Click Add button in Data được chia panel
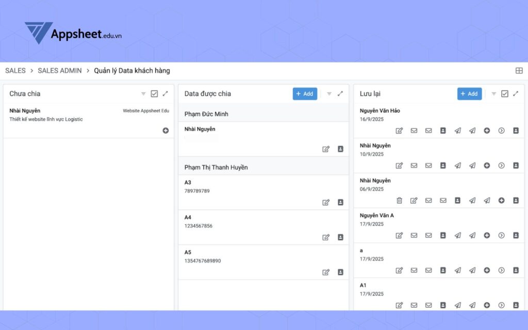The width and height of the screenshot is (528, 330). 305,94
